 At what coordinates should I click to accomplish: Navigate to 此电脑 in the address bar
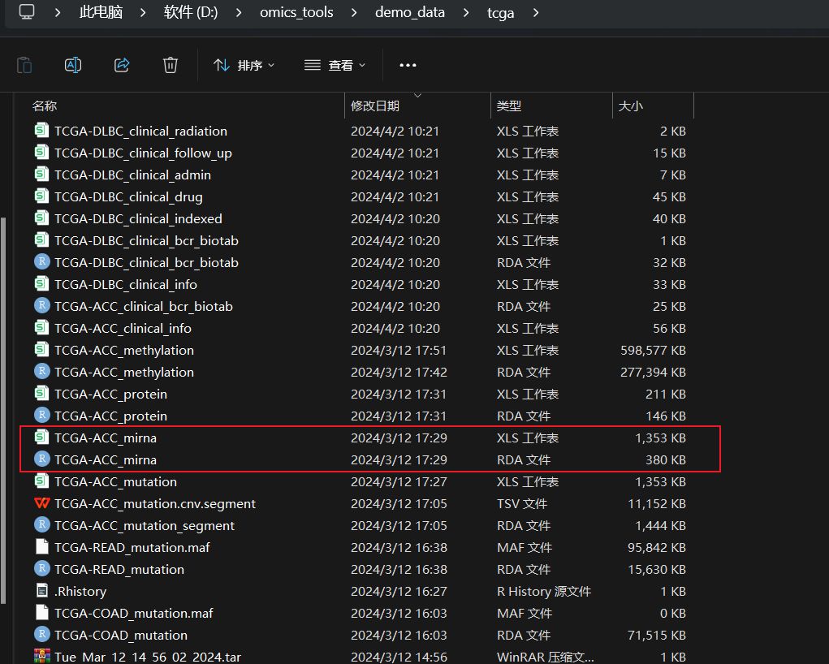tap(101, 12)
